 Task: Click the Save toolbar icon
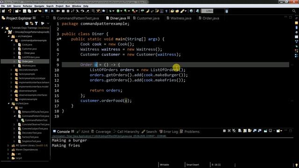(x=24, y=11)
